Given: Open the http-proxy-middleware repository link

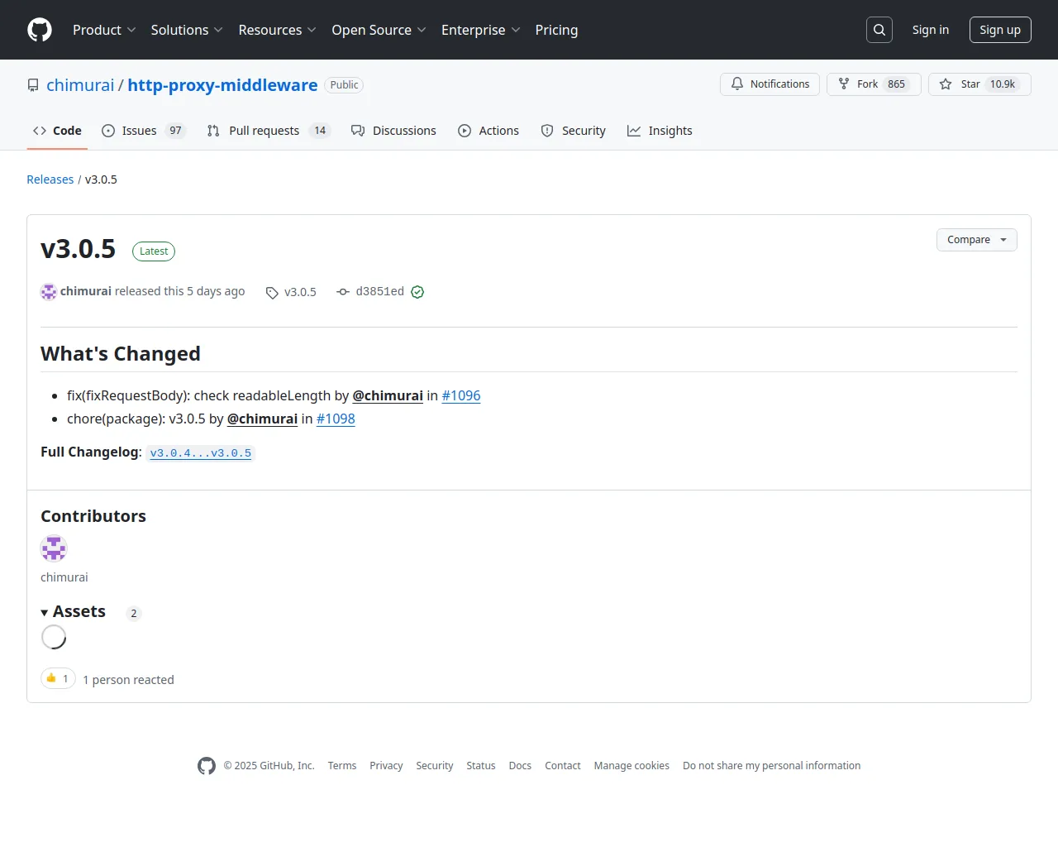Looking at the screenshot, I should pyautogui.click(x=222, y=85).
